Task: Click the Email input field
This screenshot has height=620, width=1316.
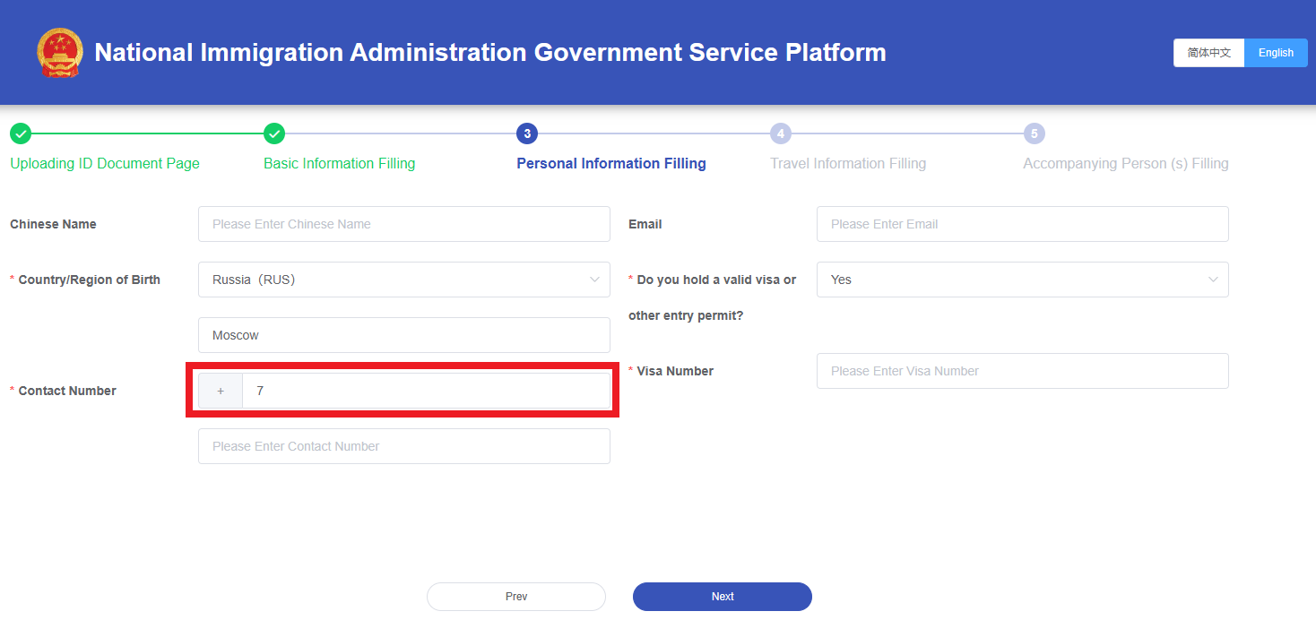Action: coord(1022,224)
